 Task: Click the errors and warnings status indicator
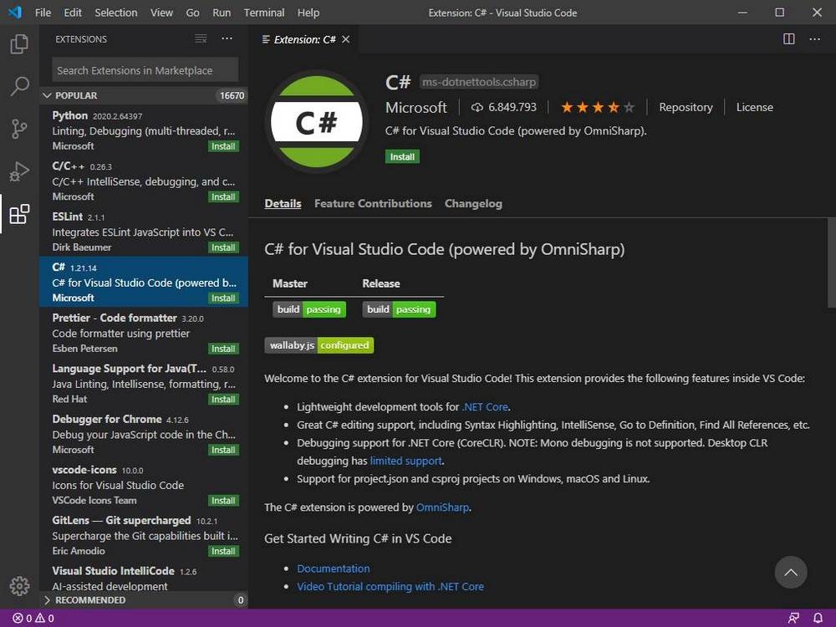(33, 619)
